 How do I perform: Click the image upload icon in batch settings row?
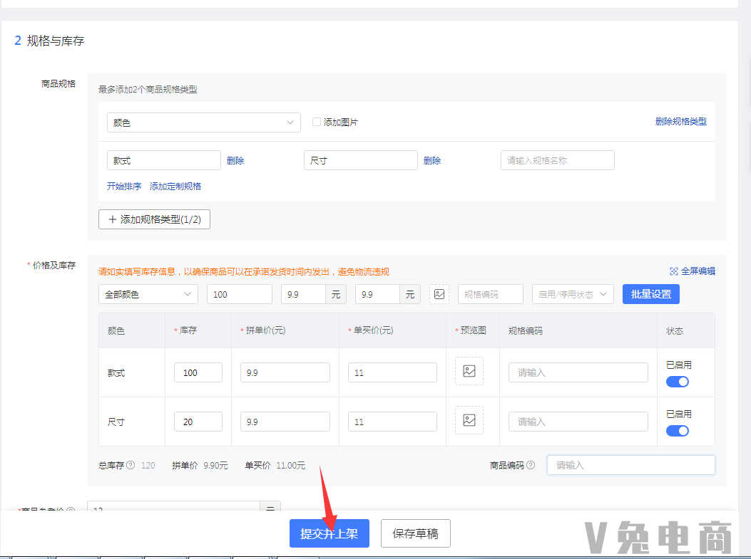[440, 293]
